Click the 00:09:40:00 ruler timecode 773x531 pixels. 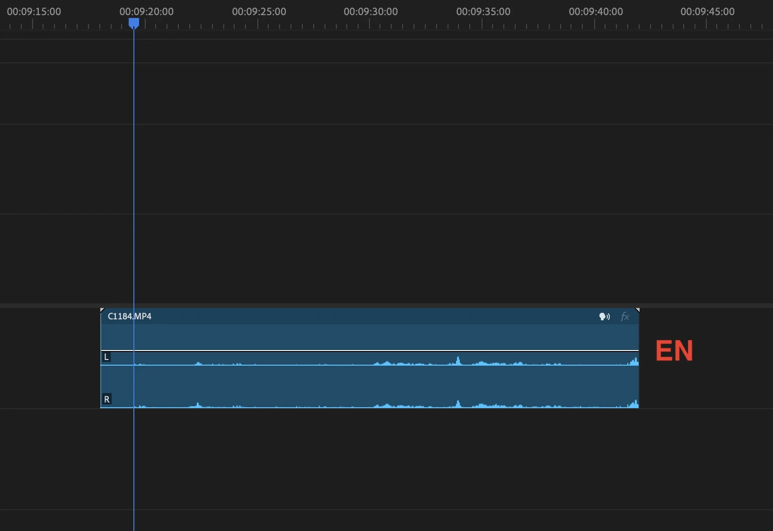pos(596,11)
